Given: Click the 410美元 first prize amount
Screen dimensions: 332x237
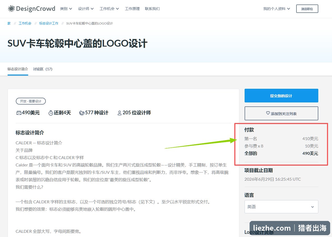Looking at the screenshot, I should 310,139.
